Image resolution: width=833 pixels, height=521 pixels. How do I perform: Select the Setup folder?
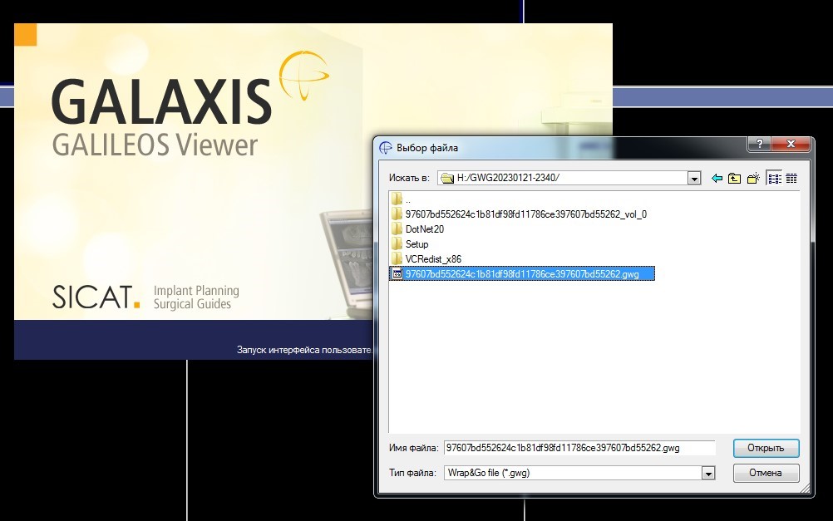point(416,244)
